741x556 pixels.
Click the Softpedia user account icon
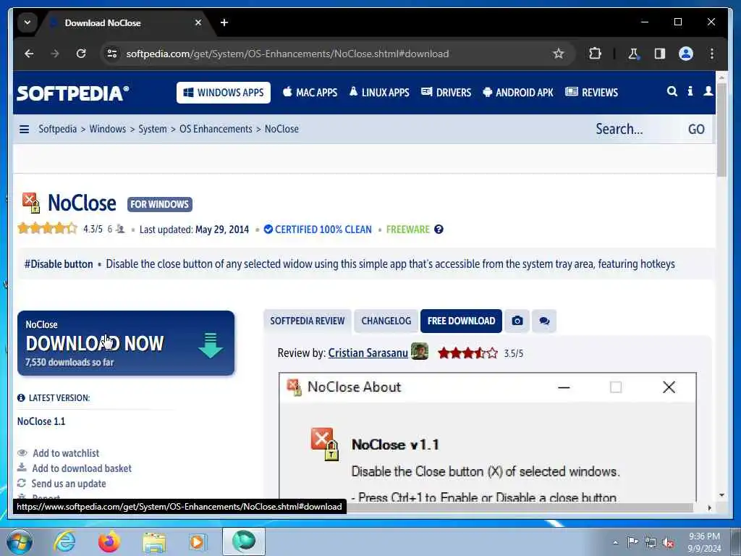(x=708, y=91)
